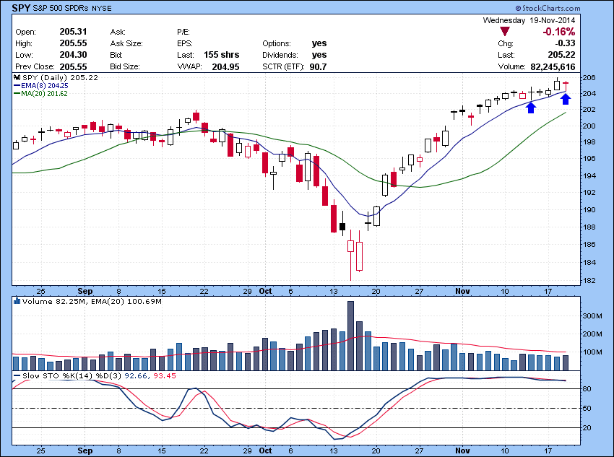Click the stochastic %K value 92.66
Screen dimensions: 614x457
[x=136, y=375]
